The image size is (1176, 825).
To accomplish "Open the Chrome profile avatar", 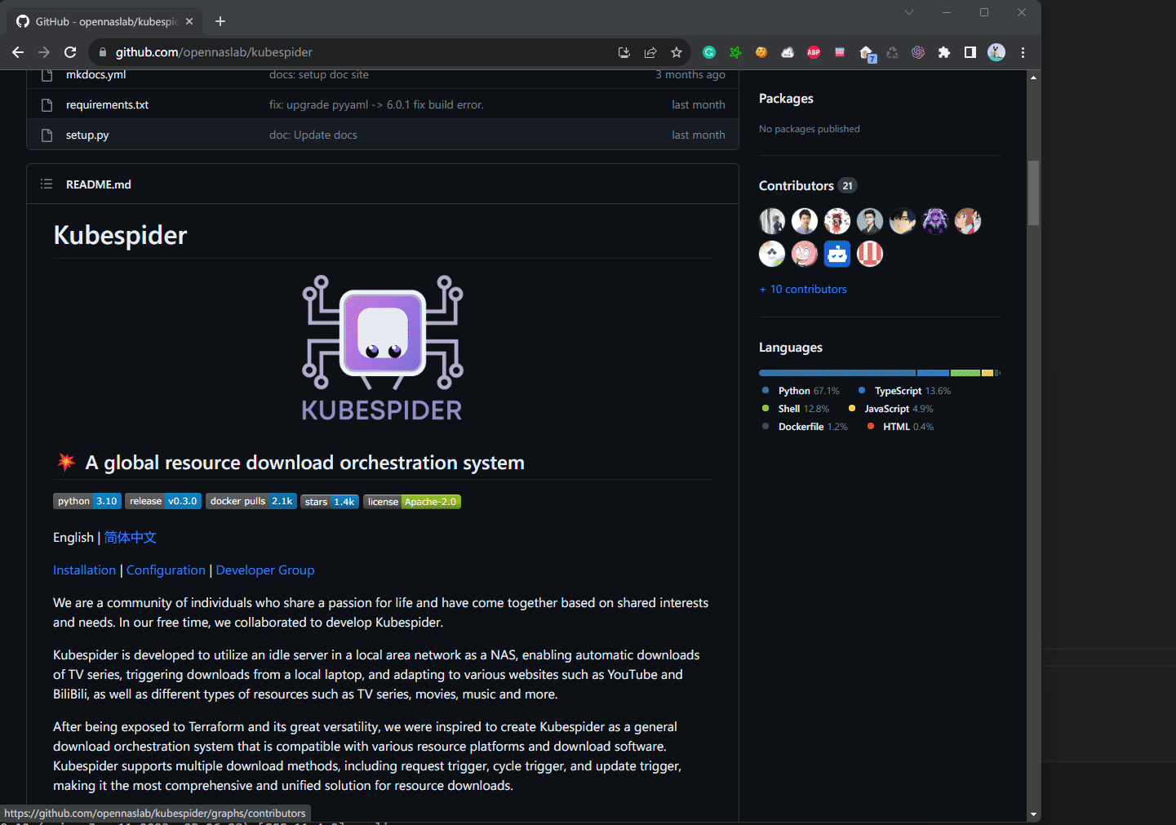I will [996, 52].
